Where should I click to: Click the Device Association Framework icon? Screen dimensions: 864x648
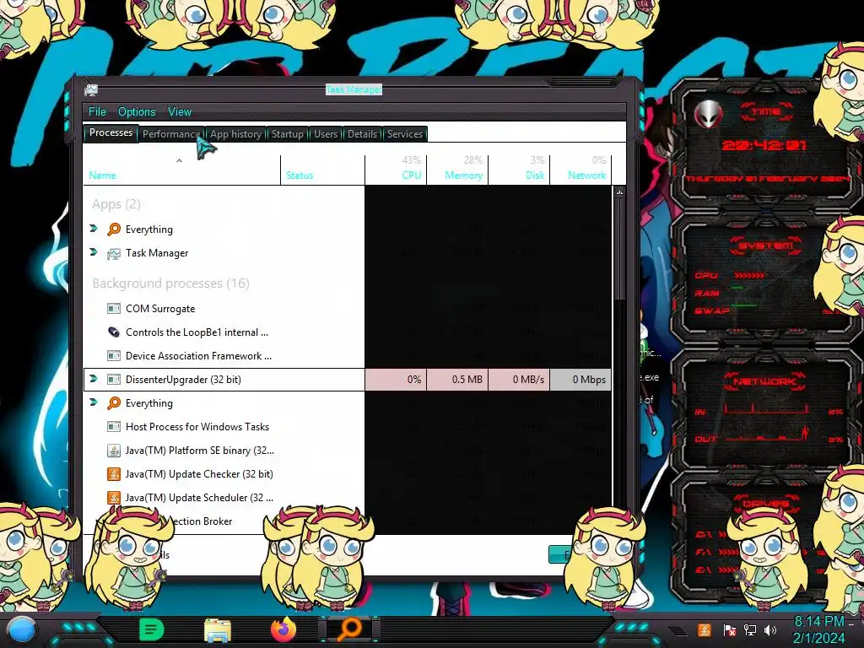(x=114, y=356)
